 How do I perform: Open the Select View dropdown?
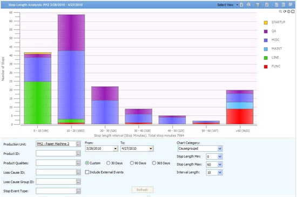228,5
